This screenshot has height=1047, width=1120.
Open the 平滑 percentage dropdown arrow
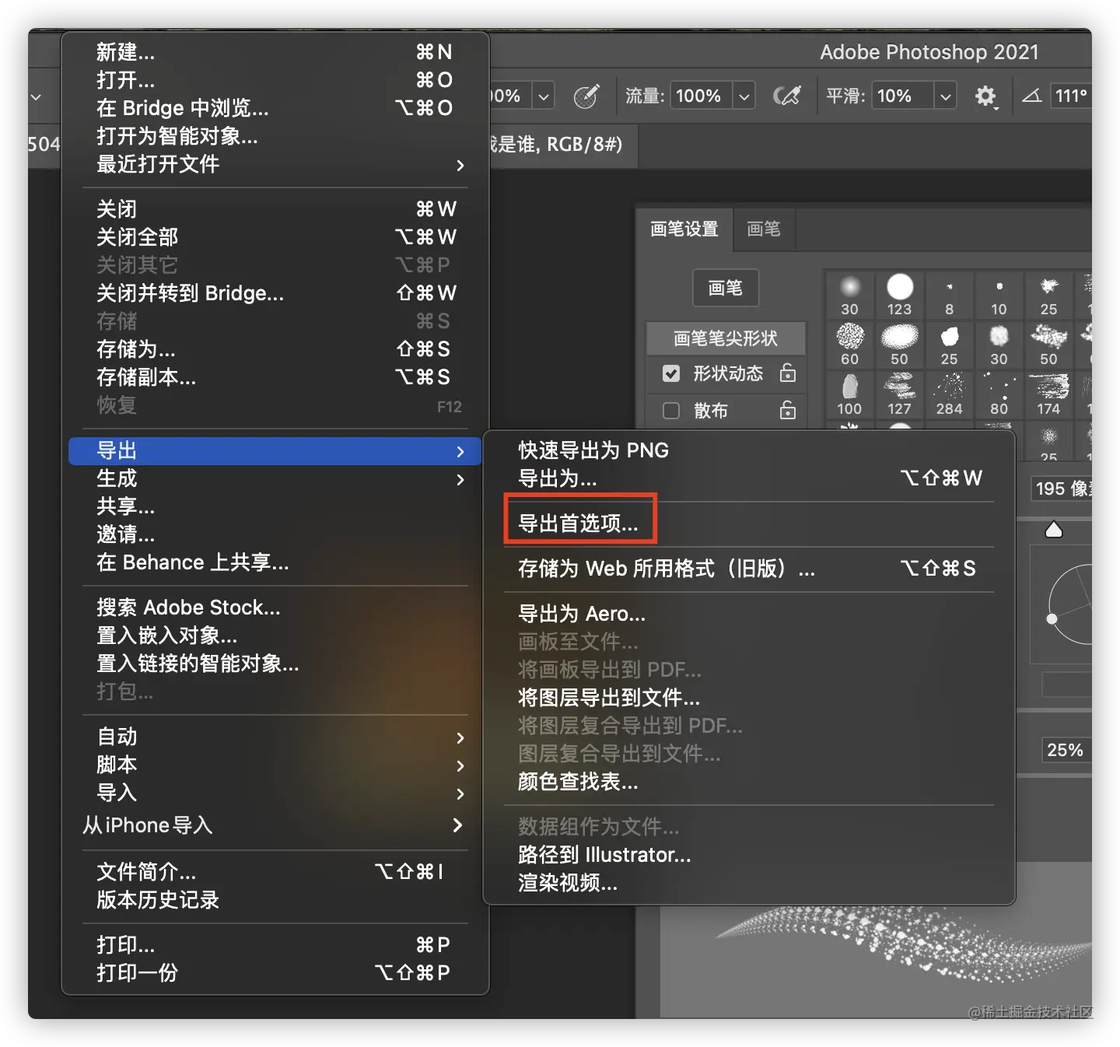(946, 96)
